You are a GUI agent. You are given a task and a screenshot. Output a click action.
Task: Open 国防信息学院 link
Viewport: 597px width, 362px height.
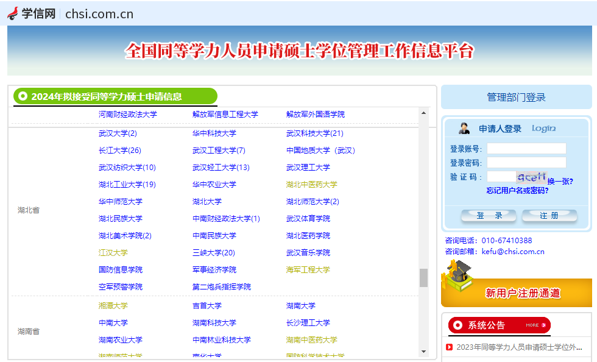[x=121, y=270]
